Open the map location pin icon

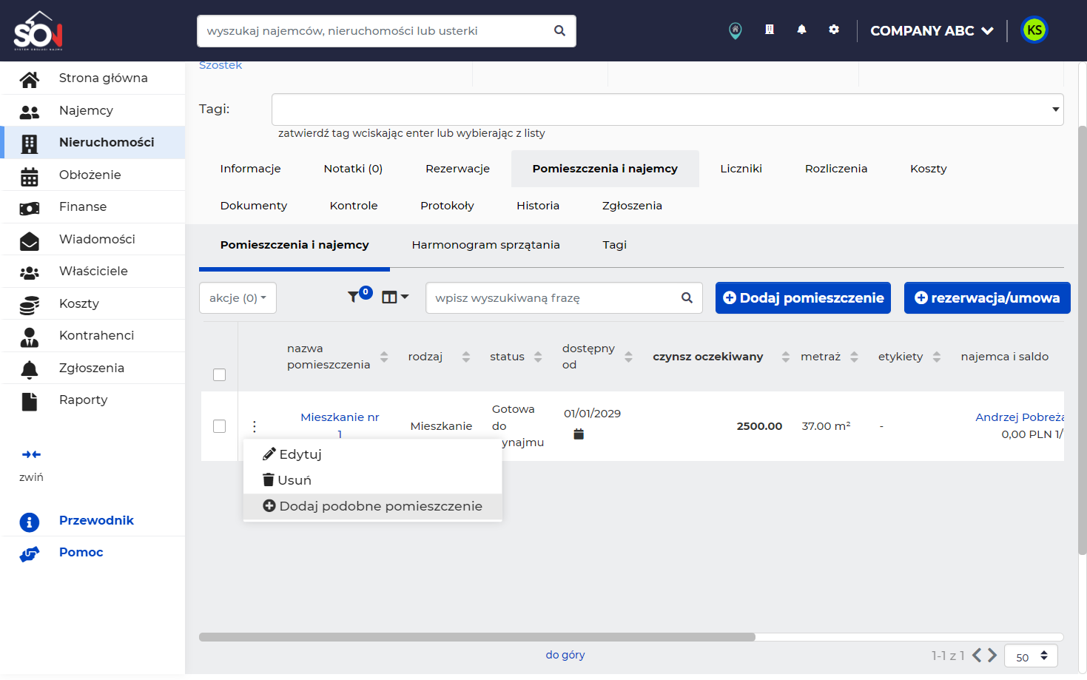click(735, 30)
